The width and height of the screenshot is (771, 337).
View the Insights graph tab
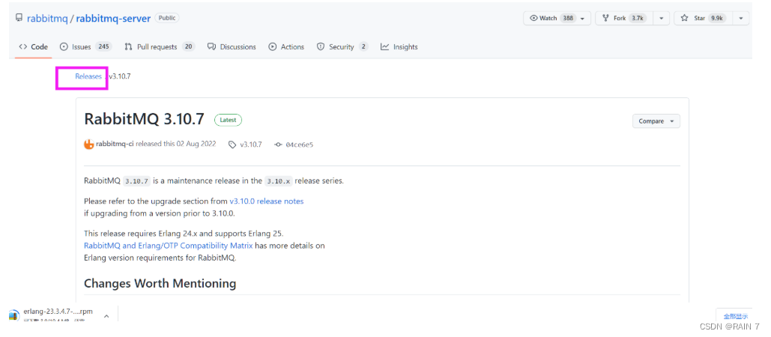tap(399, 46)
